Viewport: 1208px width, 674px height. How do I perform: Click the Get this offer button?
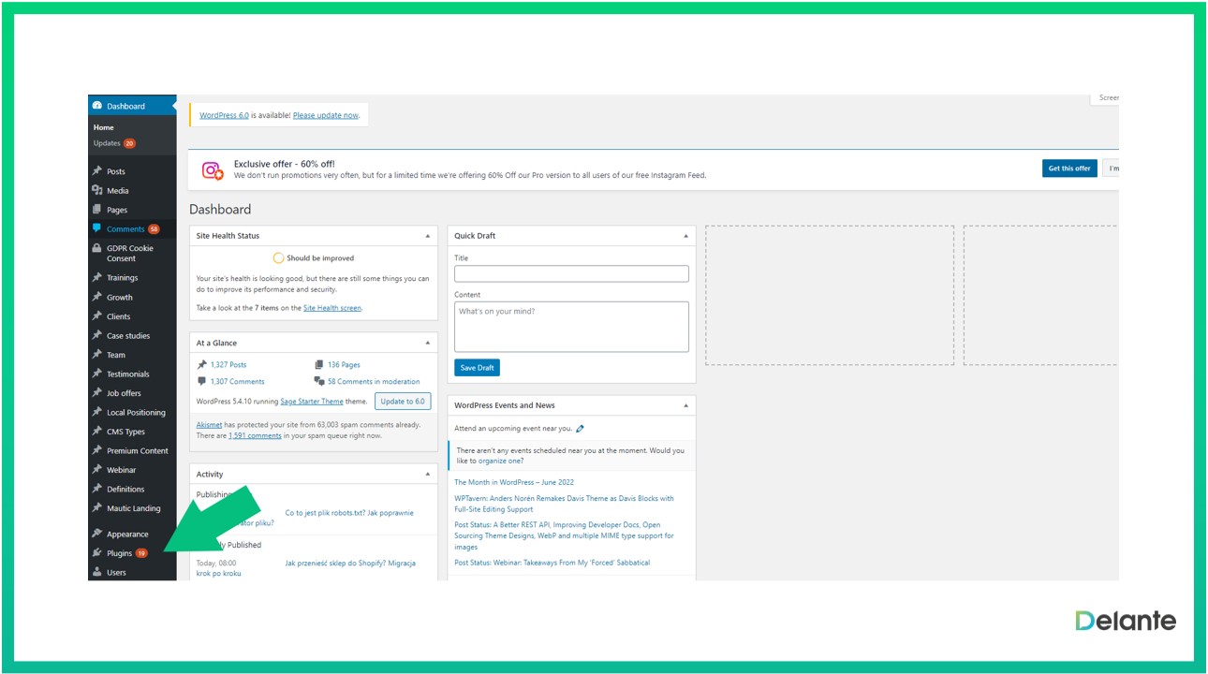tap(1068, 168)
